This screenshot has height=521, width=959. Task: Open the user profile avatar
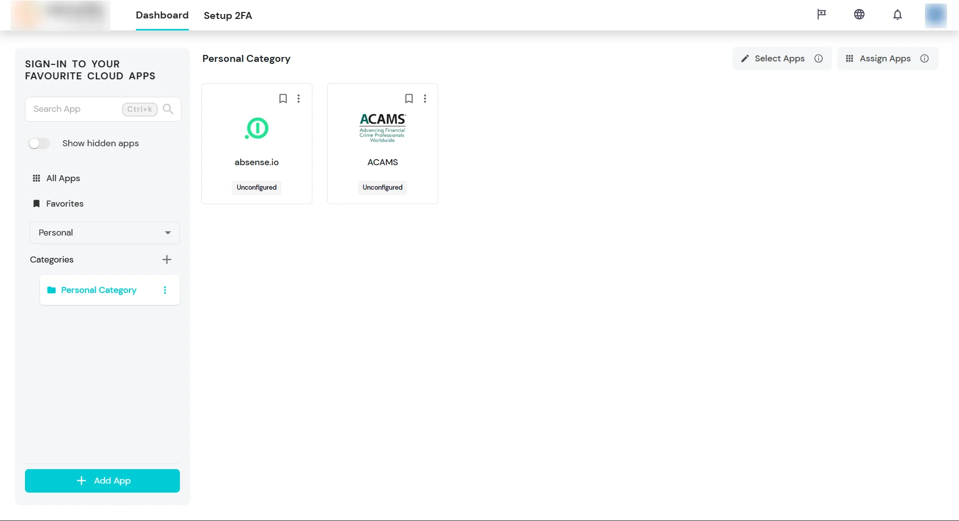[x=936, y=15]
